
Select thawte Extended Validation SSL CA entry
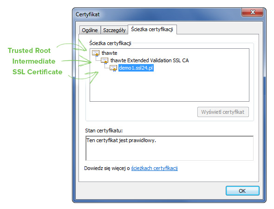[150, 60]
